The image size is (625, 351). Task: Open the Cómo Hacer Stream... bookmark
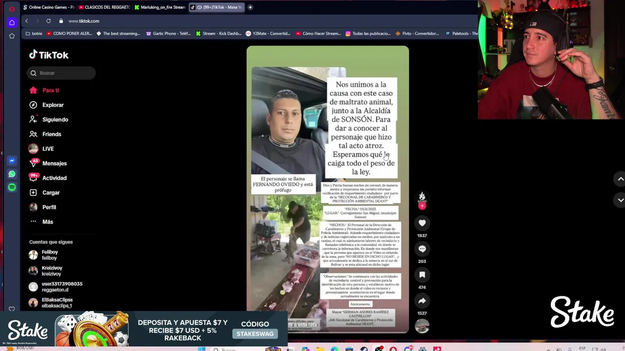318,34
